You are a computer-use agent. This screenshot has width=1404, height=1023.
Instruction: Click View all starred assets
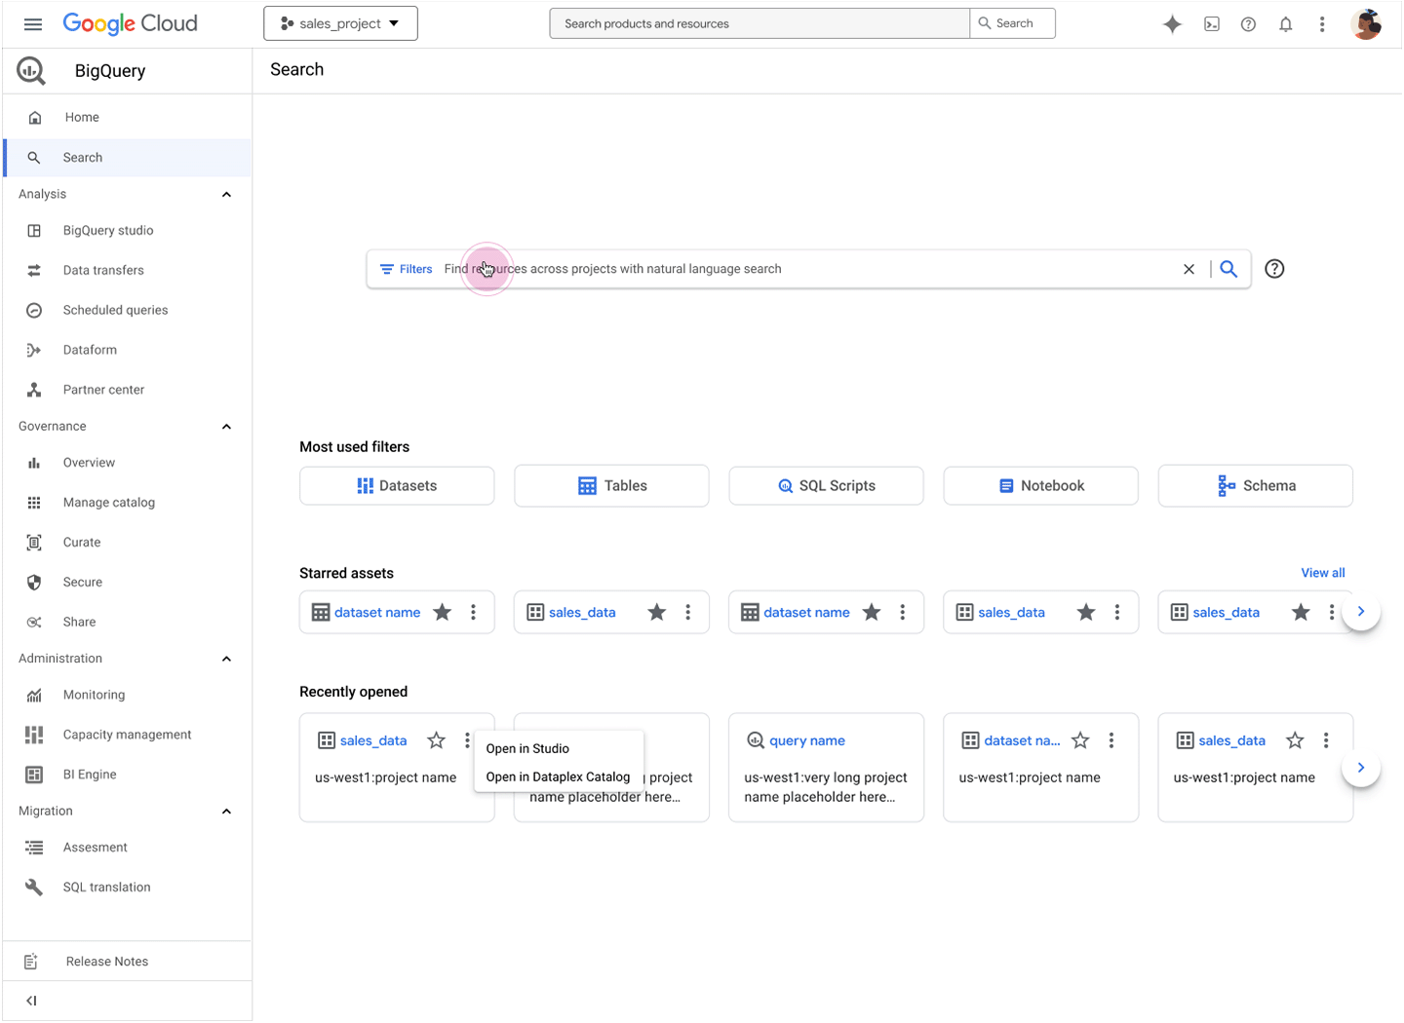tap(1322, 573)
